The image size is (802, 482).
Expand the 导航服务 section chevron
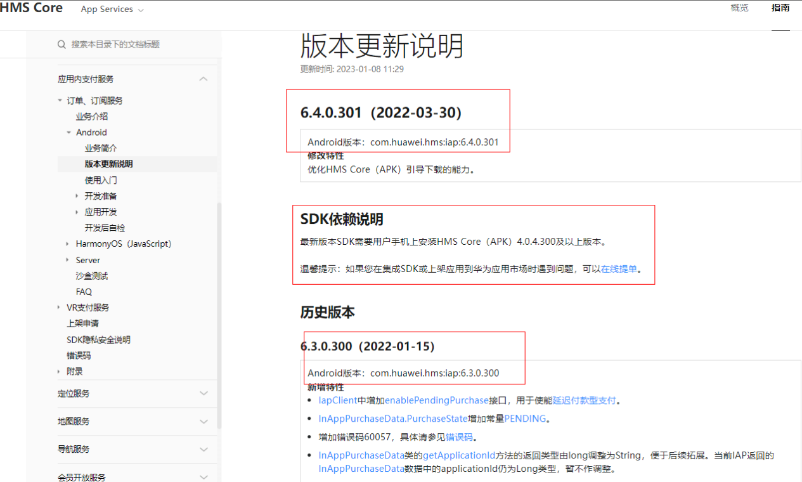tap(204, 450)
